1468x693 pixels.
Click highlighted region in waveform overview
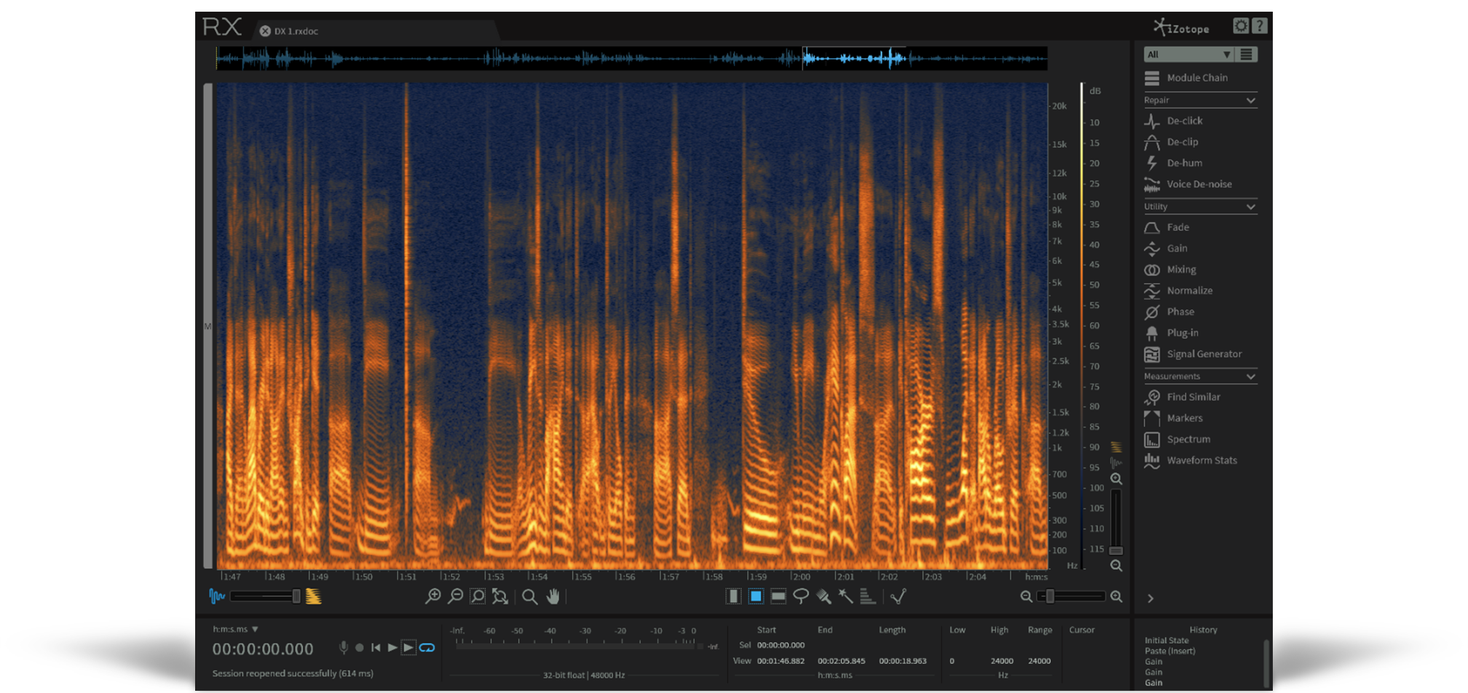tap(853, 58)
